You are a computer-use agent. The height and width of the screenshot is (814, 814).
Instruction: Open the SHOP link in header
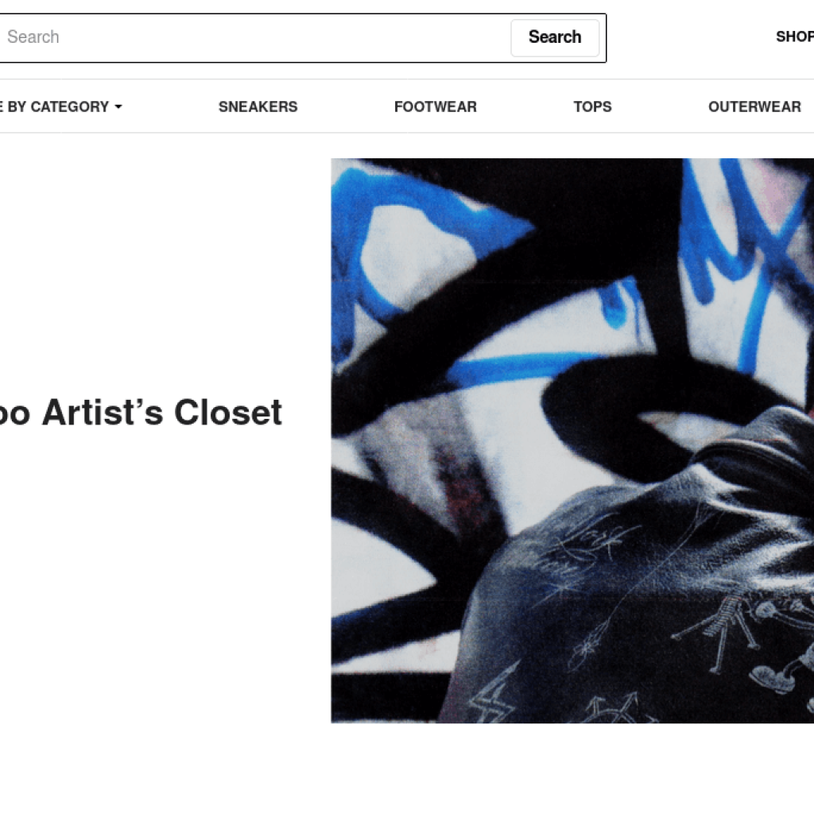pos(795,37)
